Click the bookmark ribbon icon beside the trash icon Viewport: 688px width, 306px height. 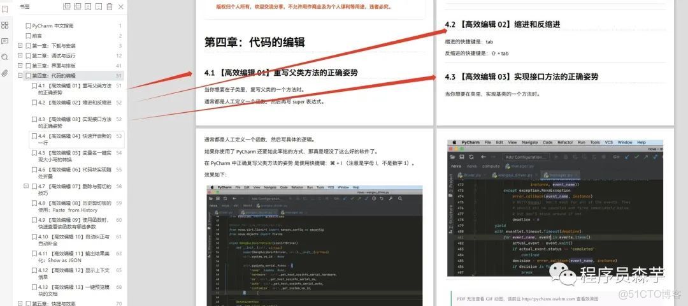pos(99,6)
